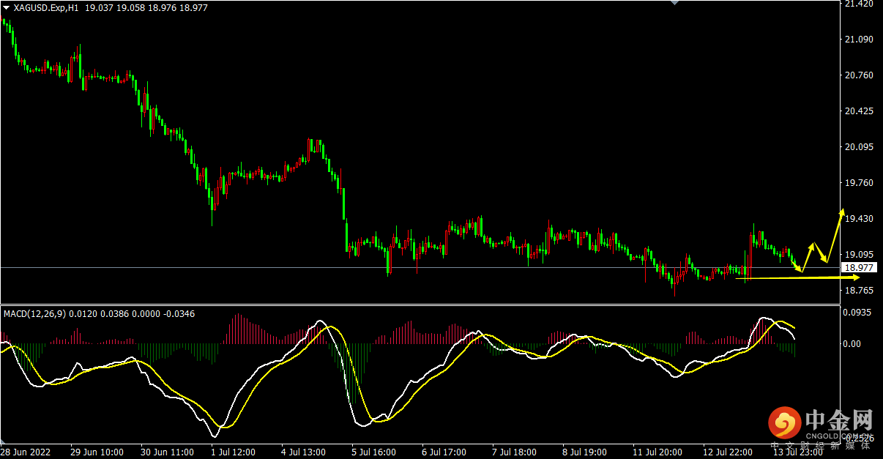Select the 1 Jul 12:00 time label

[x=234, y=452]
